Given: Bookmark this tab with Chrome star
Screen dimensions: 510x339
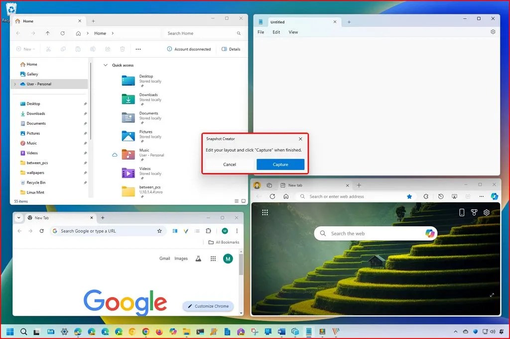Looking at the screenshot, I should (159, 231).
